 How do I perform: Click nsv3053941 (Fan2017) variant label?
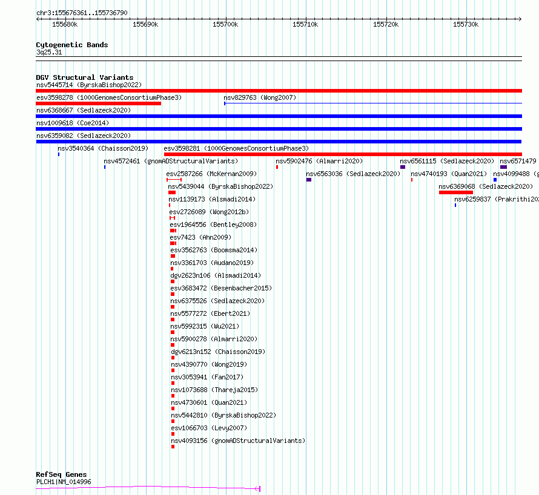coord(207,377)
